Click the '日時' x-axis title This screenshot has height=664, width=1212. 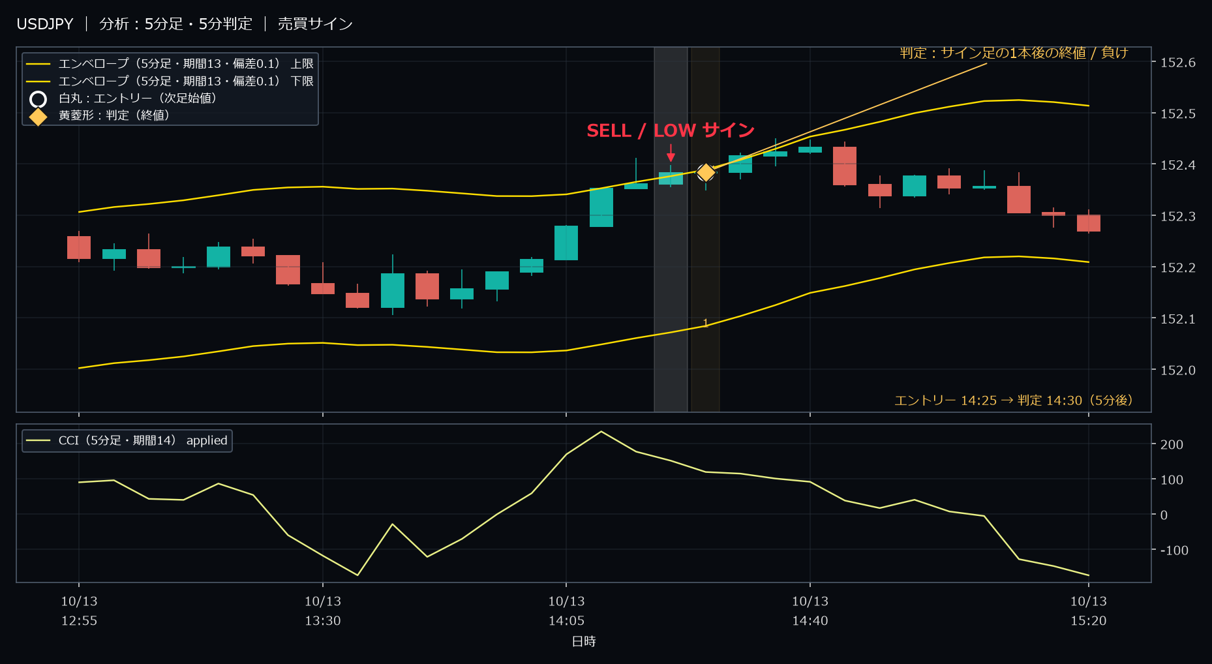click(x=584, y=642)
